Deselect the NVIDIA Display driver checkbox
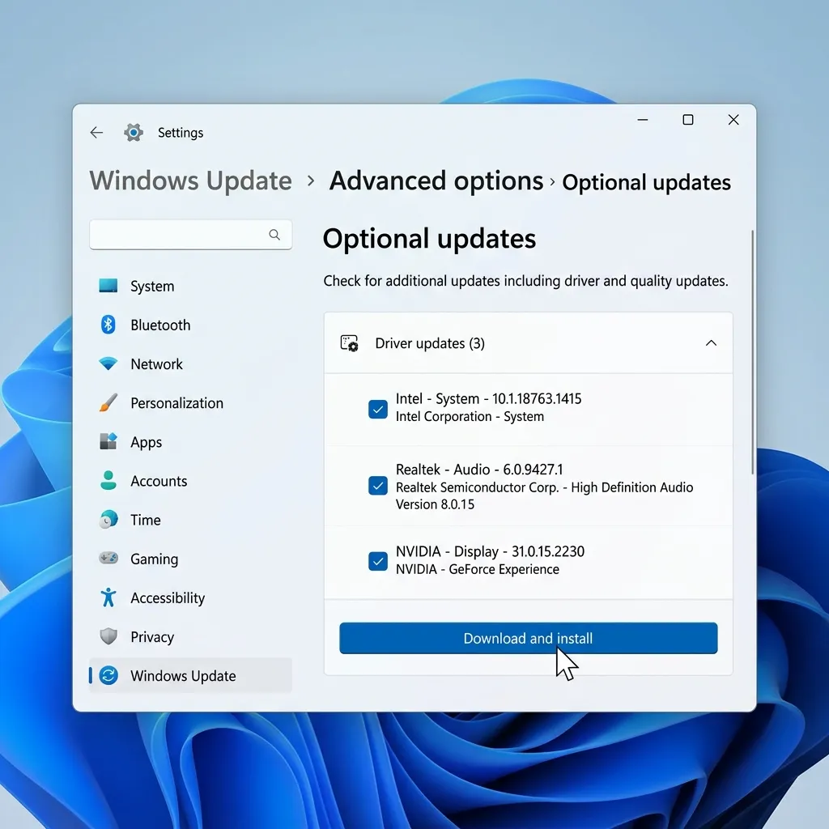This screenshot has height=829, width=829. point(377,561)
